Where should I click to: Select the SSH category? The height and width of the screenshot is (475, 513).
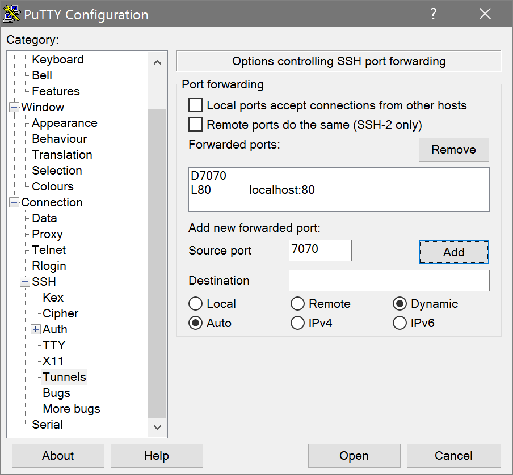[44, 282]
